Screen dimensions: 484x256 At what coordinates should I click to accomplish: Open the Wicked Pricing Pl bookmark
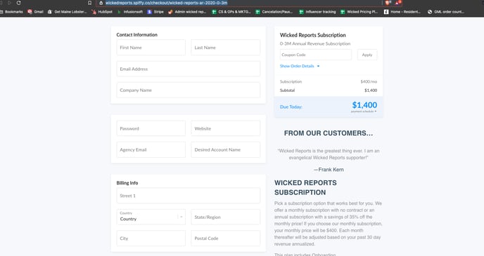pos(359,12)
